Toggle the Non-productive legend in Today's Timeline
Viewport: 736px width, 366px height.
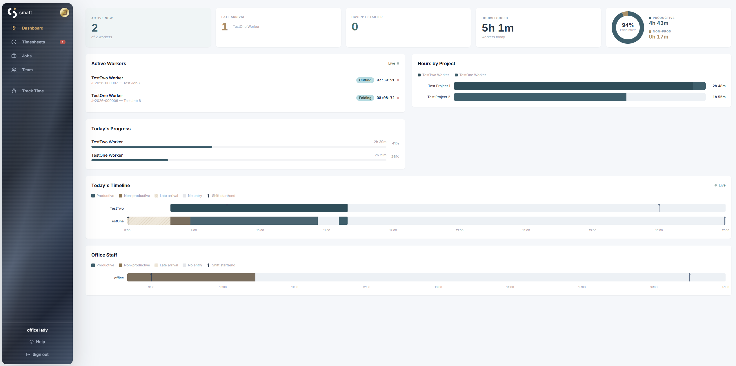pos(134,196)
